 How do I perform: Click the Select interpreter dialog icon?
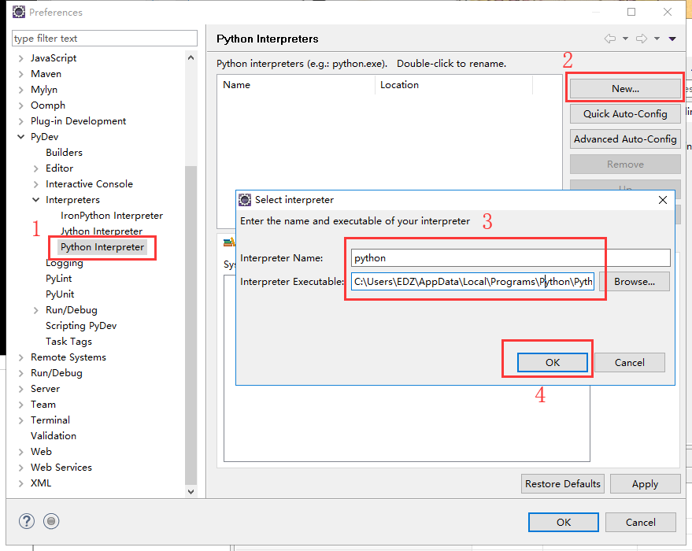[246, 199]
